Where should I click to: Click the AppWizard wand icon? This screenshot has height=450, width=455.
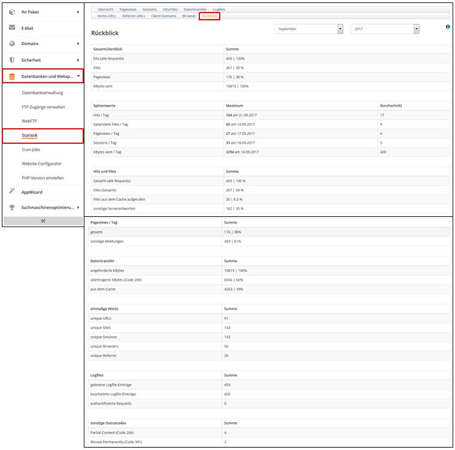[12, 192]
